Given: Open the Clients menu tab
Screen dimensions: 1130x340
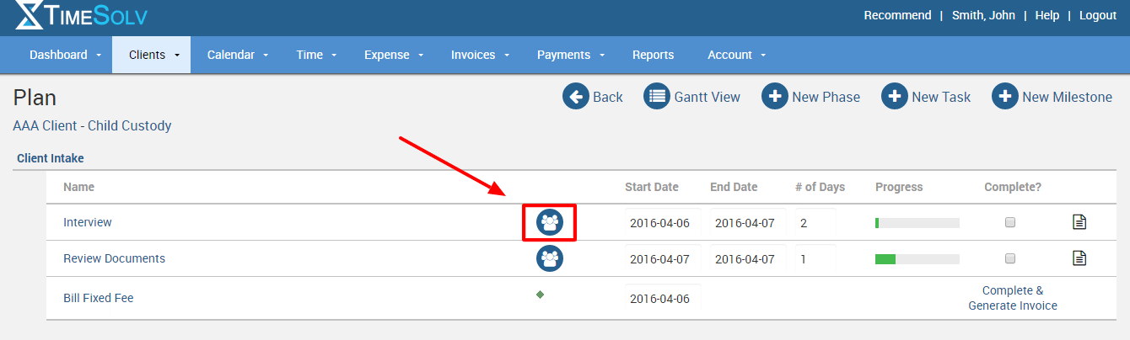Looking at the screenshot, I should (x=153, y=55).
